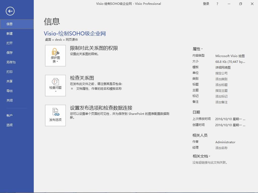Click heading 限制对此关系图的权限
The height and width of the screenshot is (193, 258).
pos(94,48)
